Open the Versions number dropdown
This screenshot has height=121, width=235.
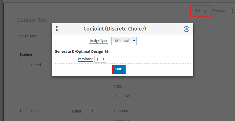(x=100, y=59)
